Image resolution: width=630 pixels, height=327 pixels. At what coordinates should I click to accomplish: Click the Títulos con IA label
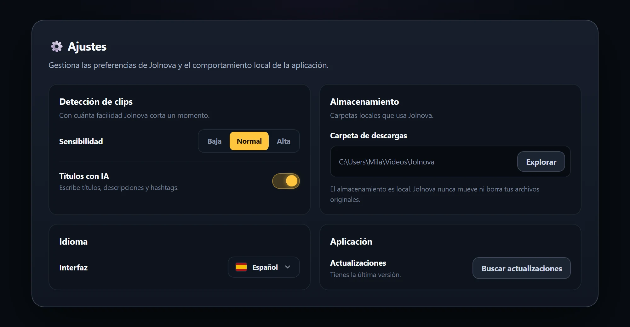[x=84, y=176]
